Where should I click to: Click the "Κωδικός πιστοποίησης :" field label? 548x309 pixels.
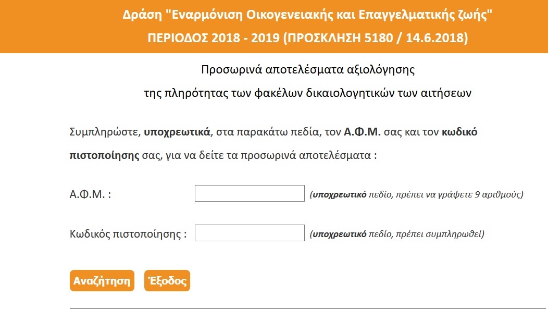128,234
